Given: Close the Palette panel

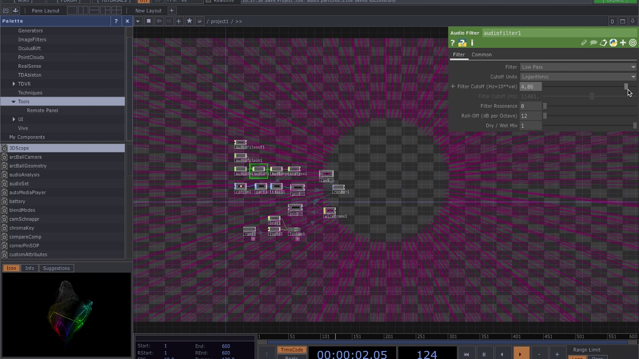Looking at the screenshot, I should point(127,21).
